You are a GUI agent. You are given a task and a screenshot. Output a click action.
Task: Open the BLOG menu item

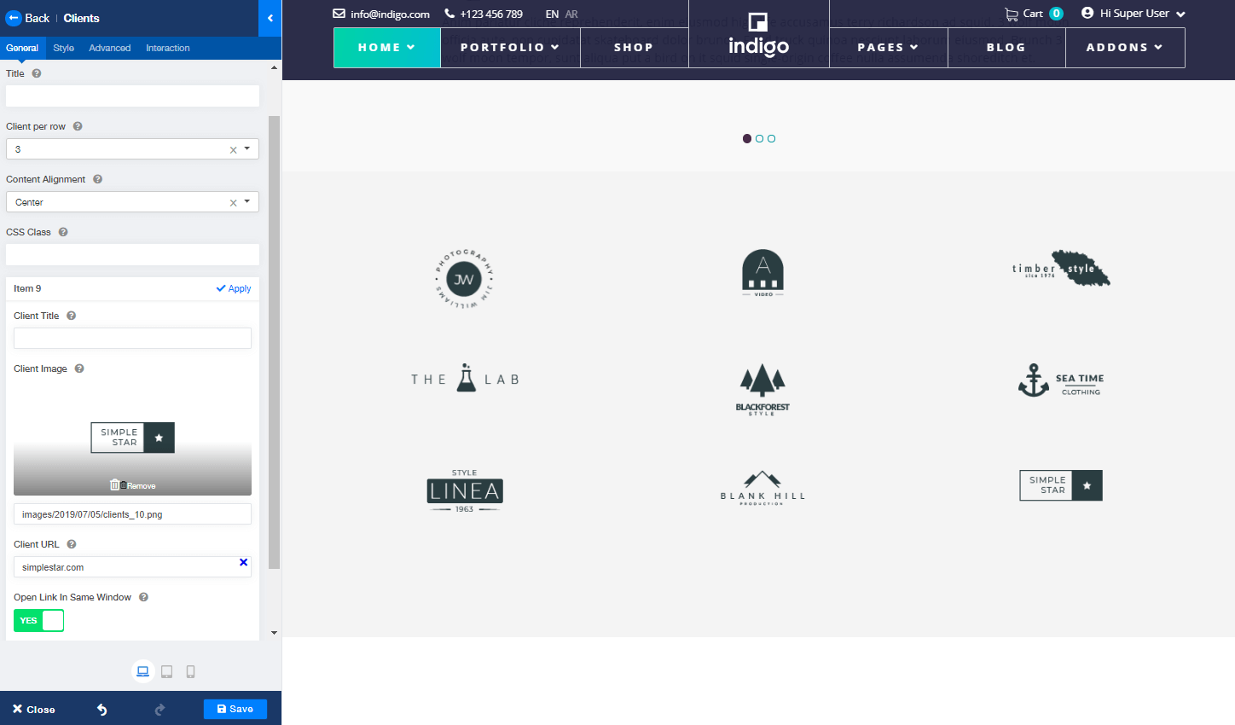1006,48
